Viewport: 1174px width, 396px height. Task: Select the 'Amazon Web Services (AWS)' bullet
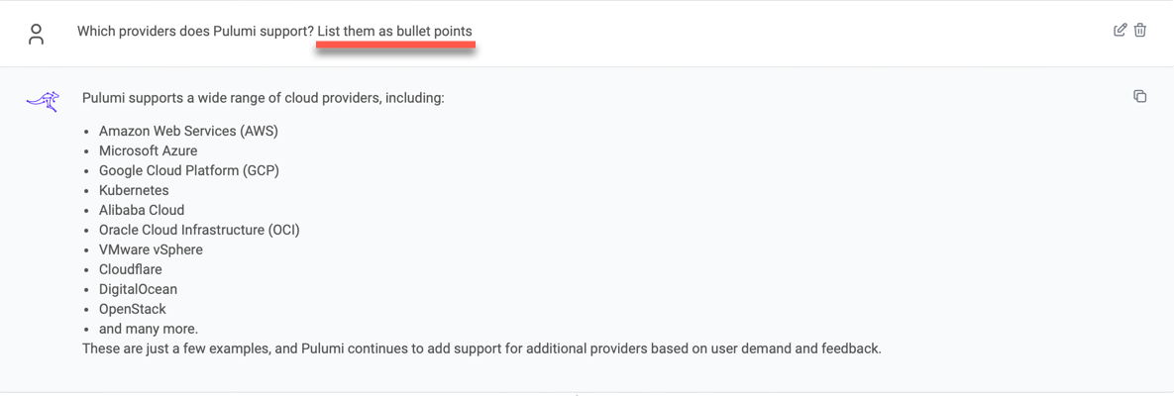click(x=188, y=131)
